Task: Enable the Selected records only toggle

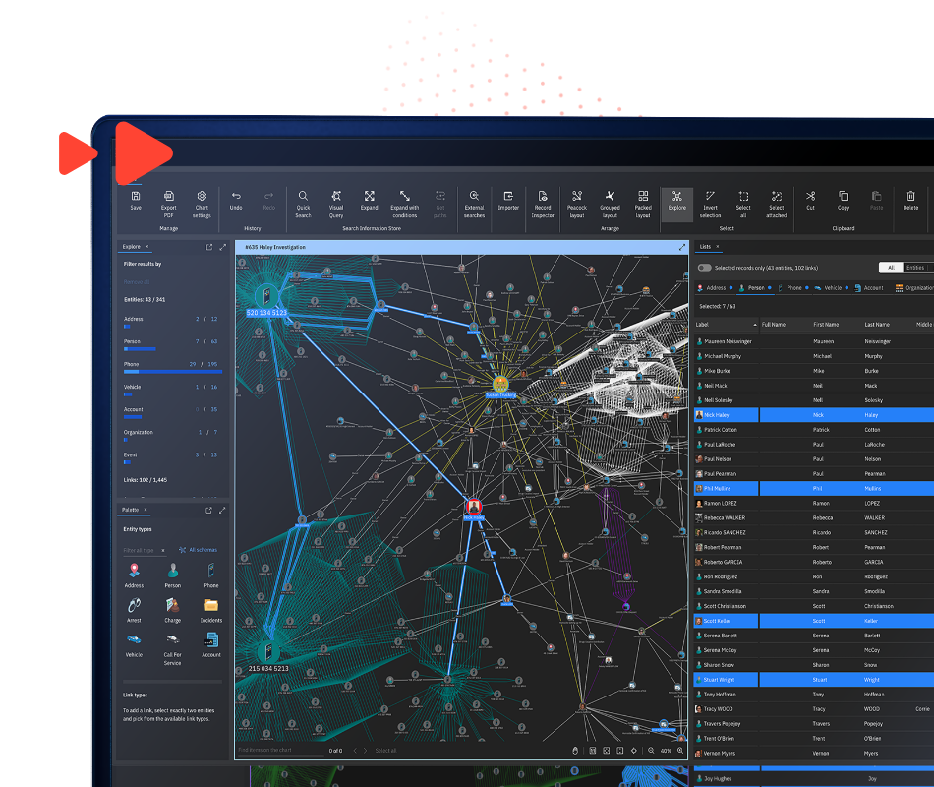Action: point(704,268)
